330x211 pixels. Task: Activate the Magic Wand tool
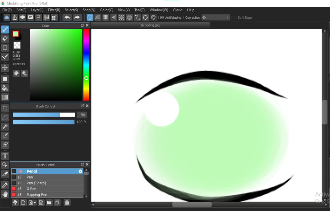click(5, 126)
